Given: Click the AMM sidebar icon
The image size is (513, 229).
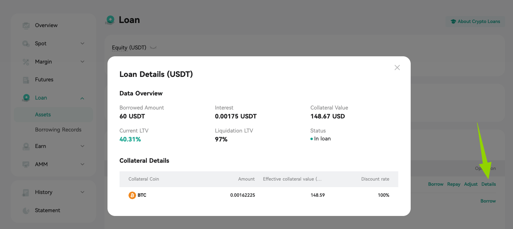Looking at the screenshot, I should click(x=26, y=164).
